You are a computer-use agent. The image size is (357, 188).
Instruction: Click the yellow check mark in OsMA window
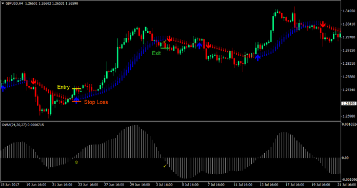(x=165, y=166)
